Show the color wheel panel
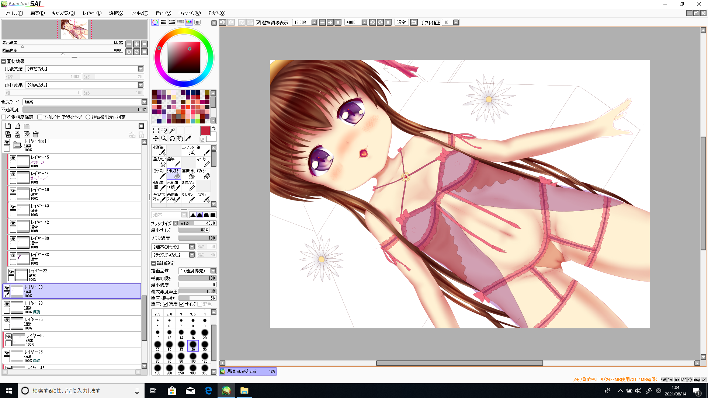The width and height of the screenshot is (708, 398). 155,22
